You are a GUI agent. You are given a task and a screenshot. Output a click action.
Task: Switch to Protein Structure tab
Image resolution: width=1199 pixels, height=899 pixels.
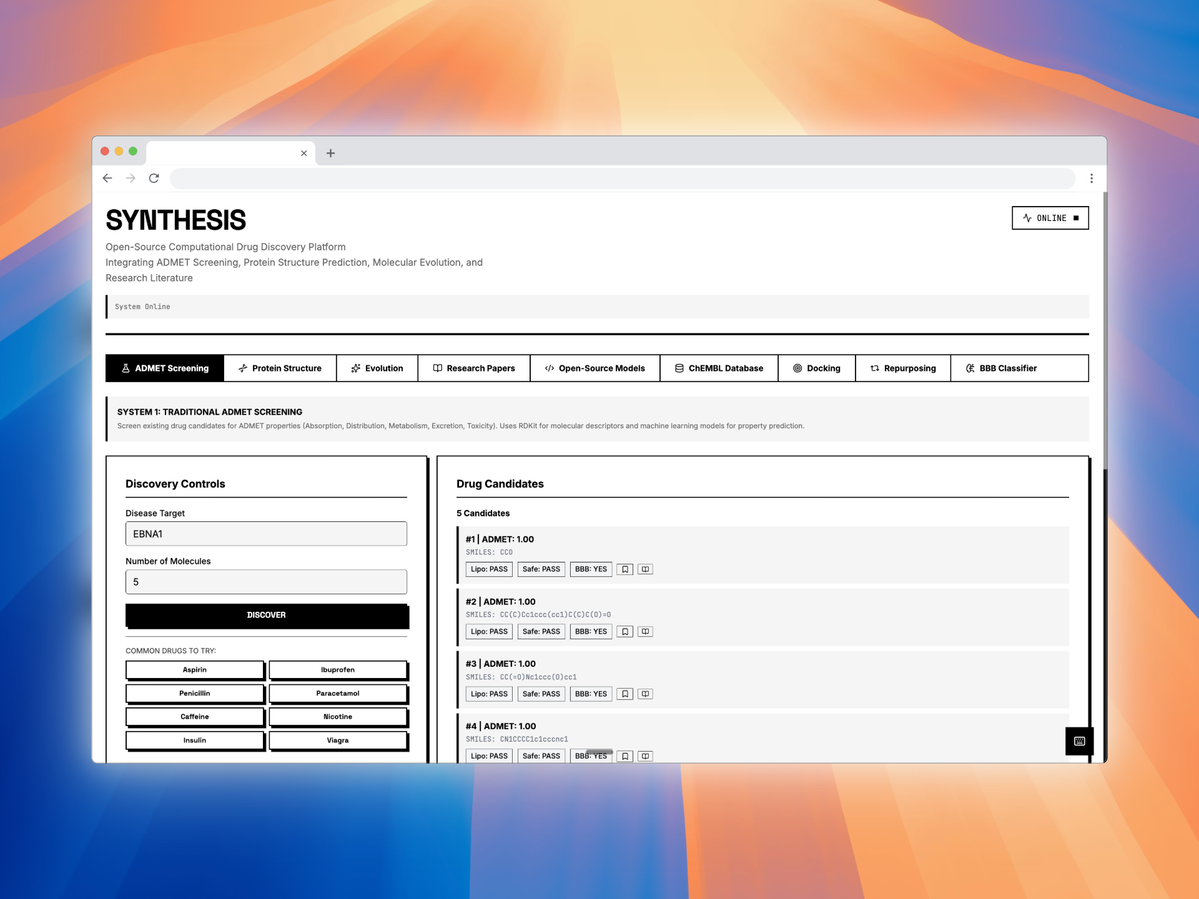280,368
